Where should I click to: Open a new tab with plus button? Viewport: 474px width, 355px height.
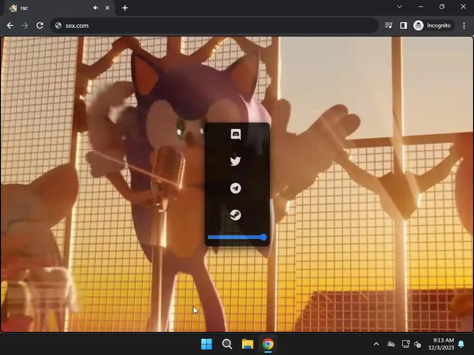click(125, 8)
